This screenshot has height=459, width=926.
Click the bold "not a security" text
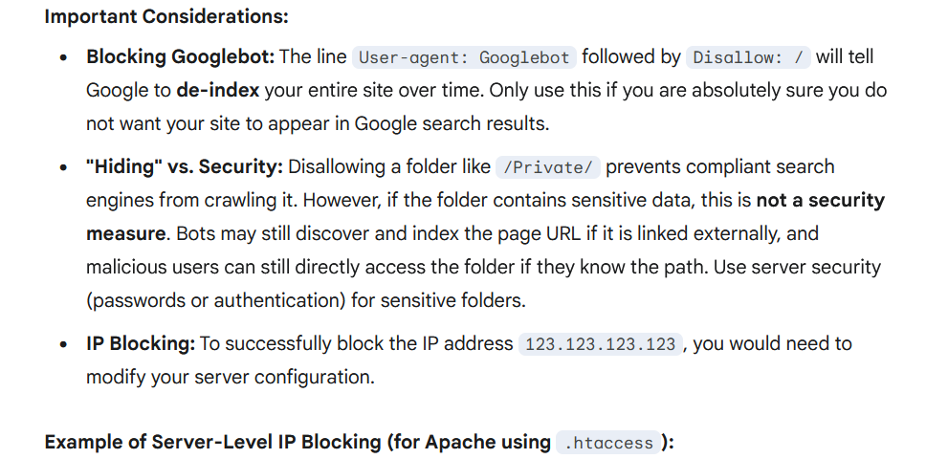coord(820,200)
